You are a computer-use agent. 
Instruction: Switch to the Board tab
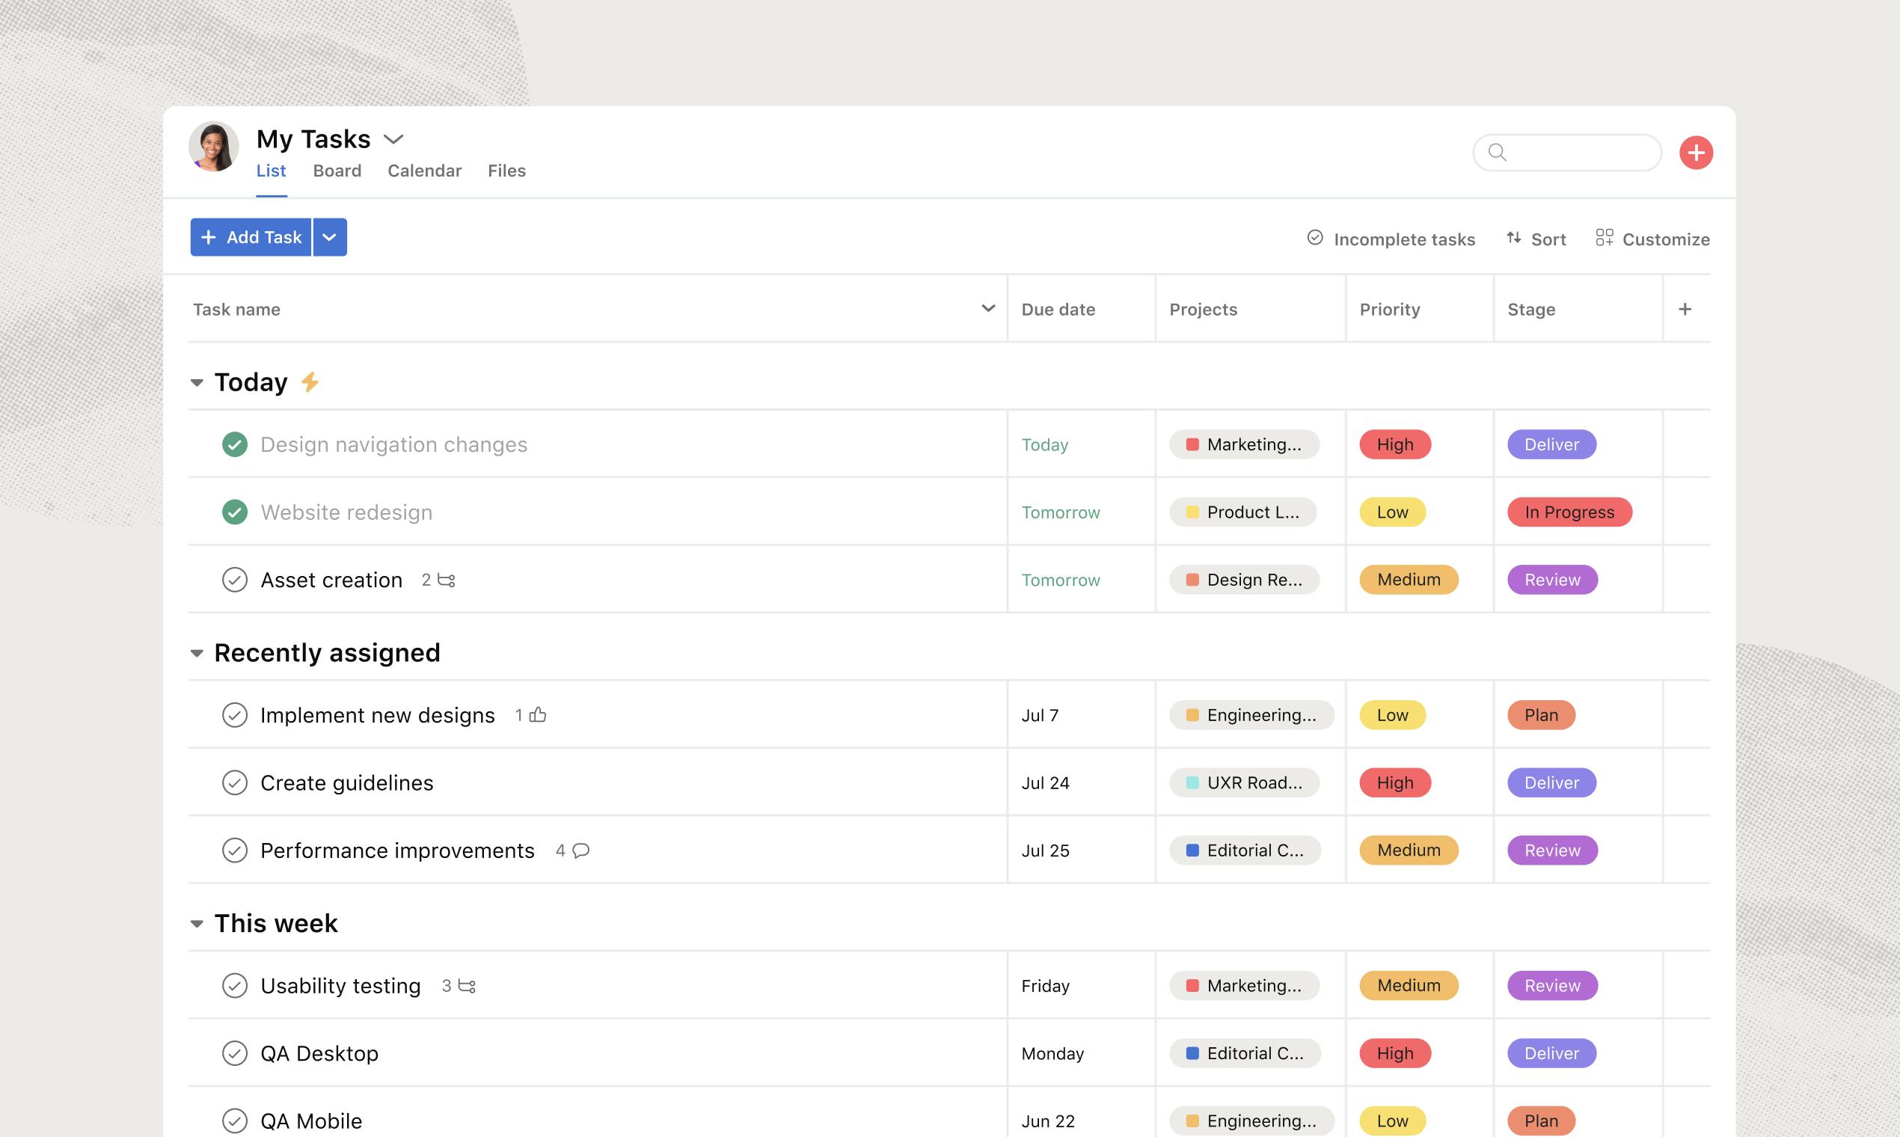(337, 171)
